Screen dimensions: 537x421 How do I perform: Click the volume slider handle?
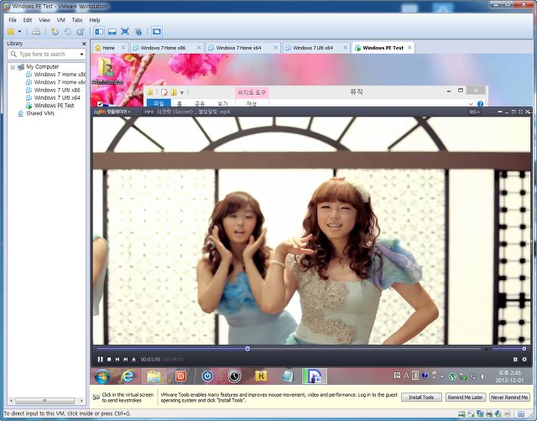[x=524, y=349]
